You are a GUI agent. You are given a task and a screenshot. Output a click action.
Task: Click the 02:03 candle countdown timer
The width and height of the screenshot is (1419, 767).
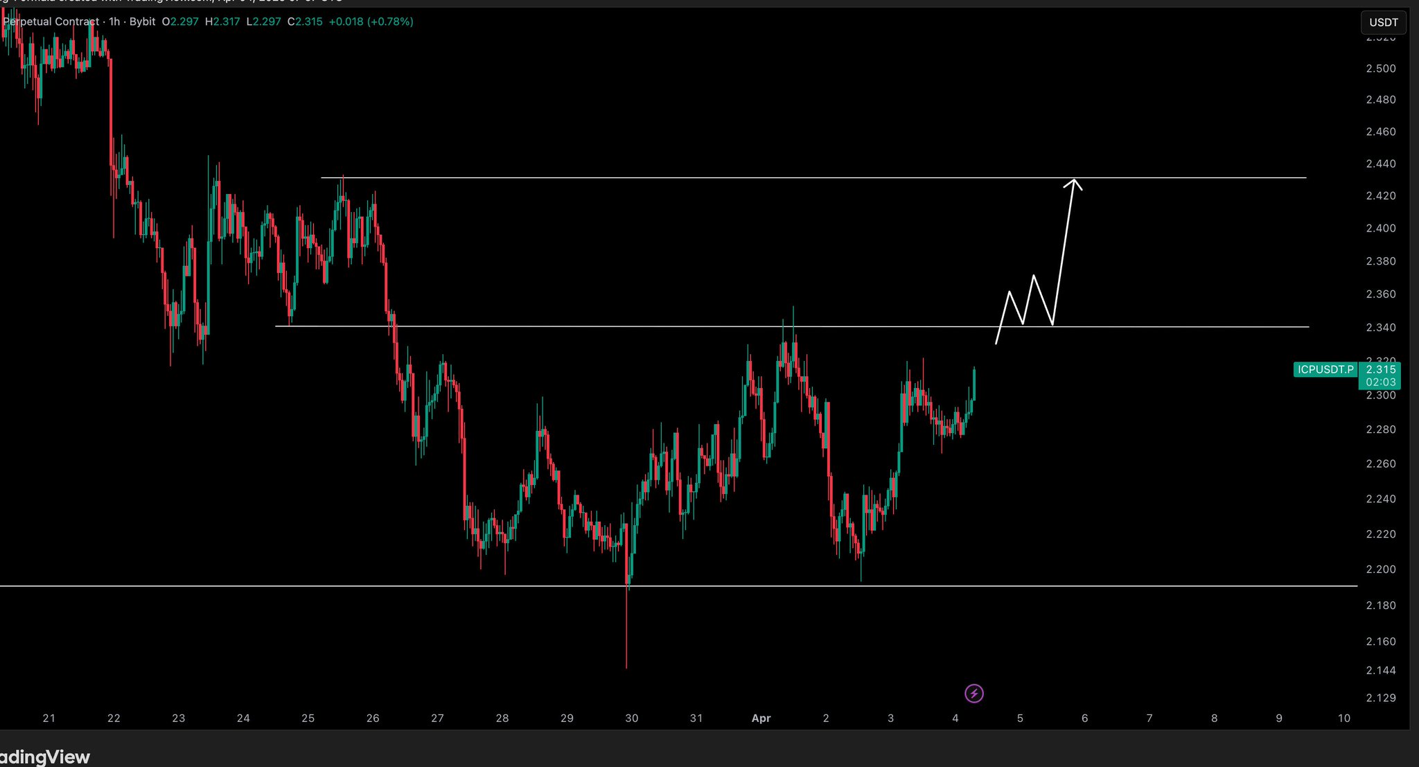[1380, 382]
